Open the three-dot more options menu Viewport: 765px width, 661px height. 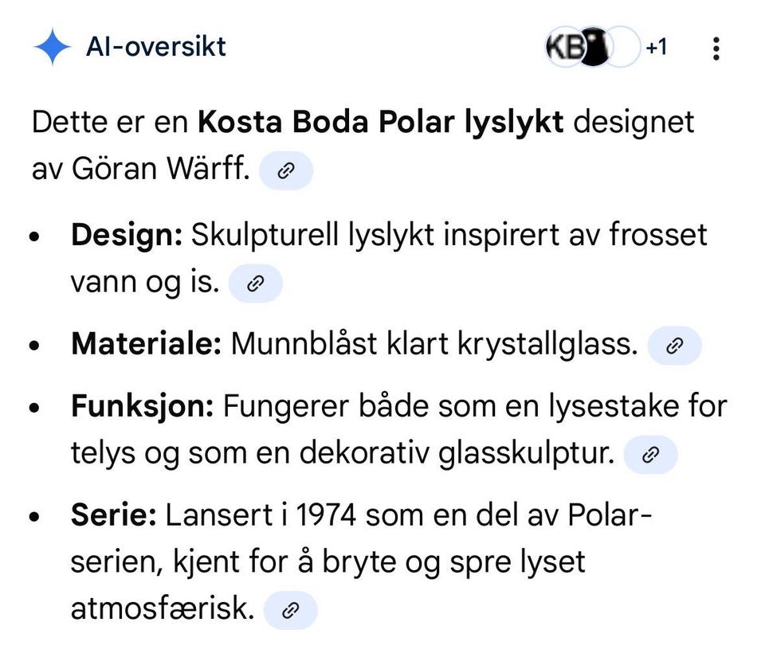716,49
